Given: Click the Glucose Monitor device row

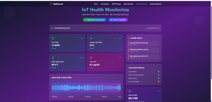Looking at the screenshot, I should 144,82.
